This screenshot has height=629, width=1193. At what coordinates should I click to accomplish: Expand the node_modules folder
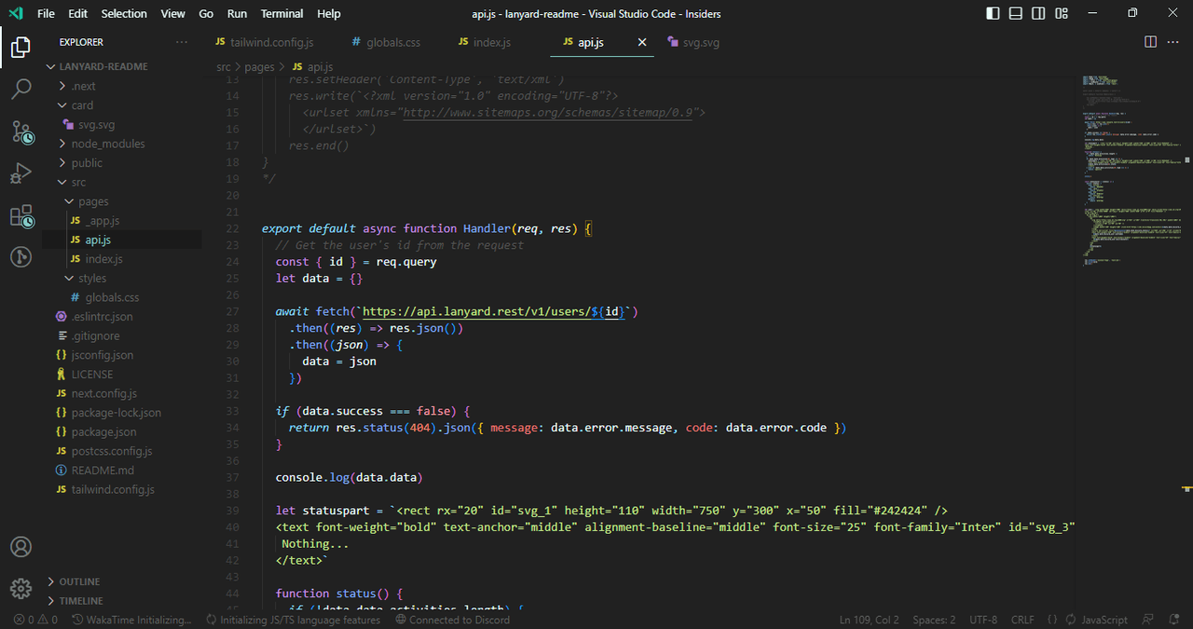[x=108, y=144]
